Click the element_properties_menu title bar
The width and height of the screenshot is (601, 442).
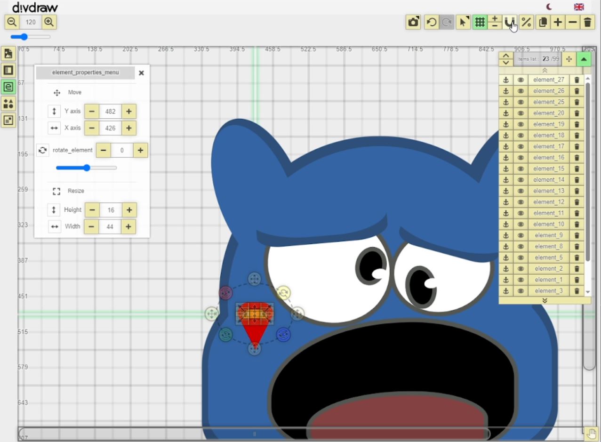(x=86, y=72)
